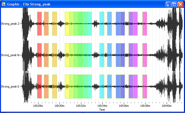
Task: Click the Time axis title
Action: coord(102,110)
